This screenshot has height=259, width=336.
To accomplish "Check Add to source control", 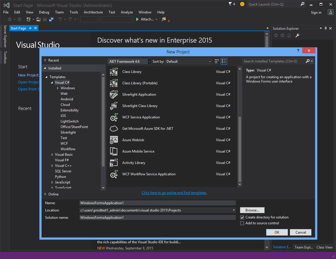I will click(x=242, y=223).
